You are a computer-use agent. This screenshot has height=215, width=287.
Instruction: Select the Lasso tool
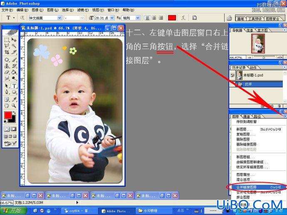pyautogui.click(x=7, y=46)
